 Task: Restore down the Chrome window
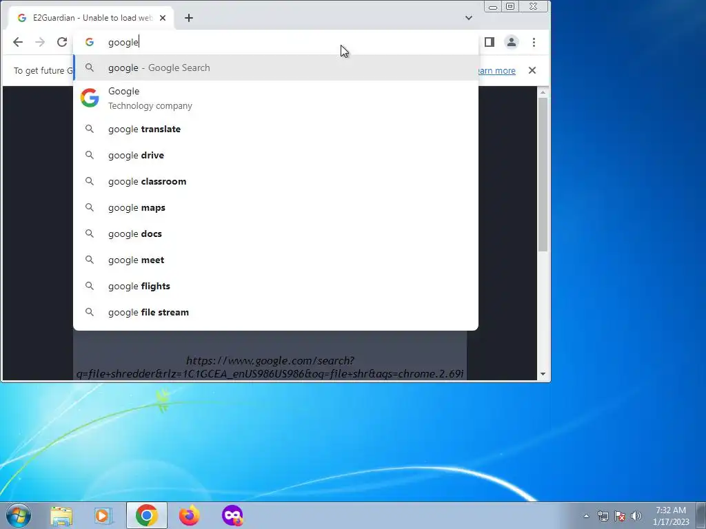tap(510, 6)
